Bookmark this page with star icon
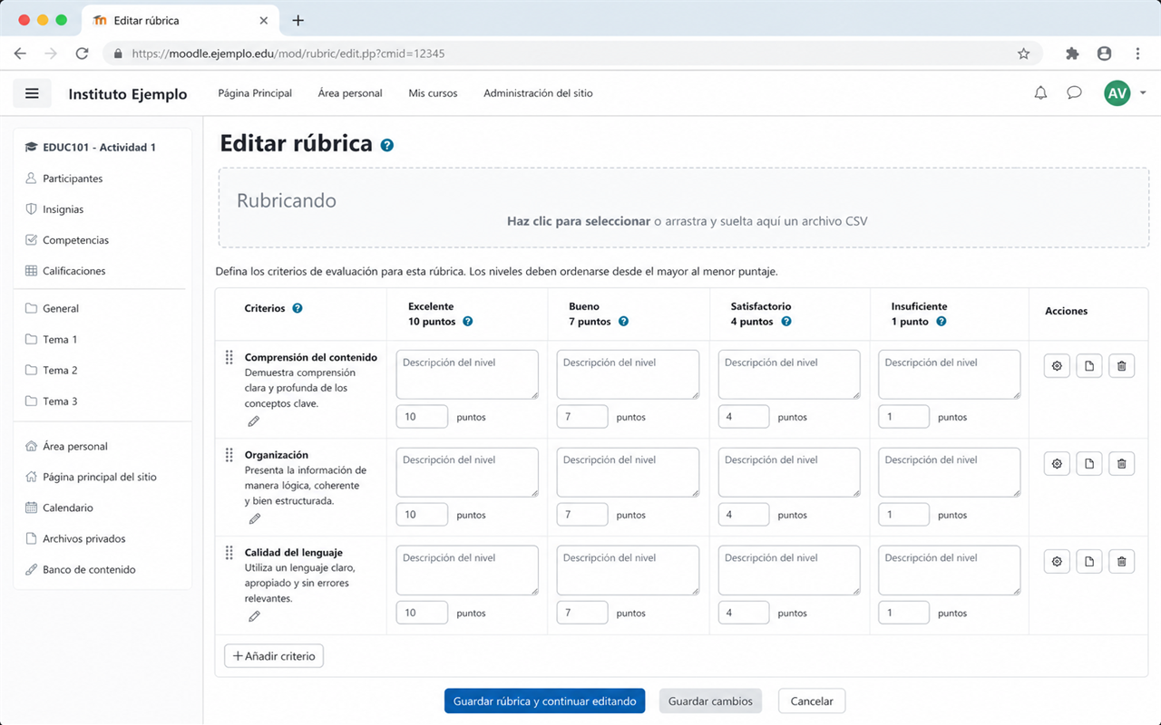Viewport: 1161px width, 725px height. pos(1023,53)
